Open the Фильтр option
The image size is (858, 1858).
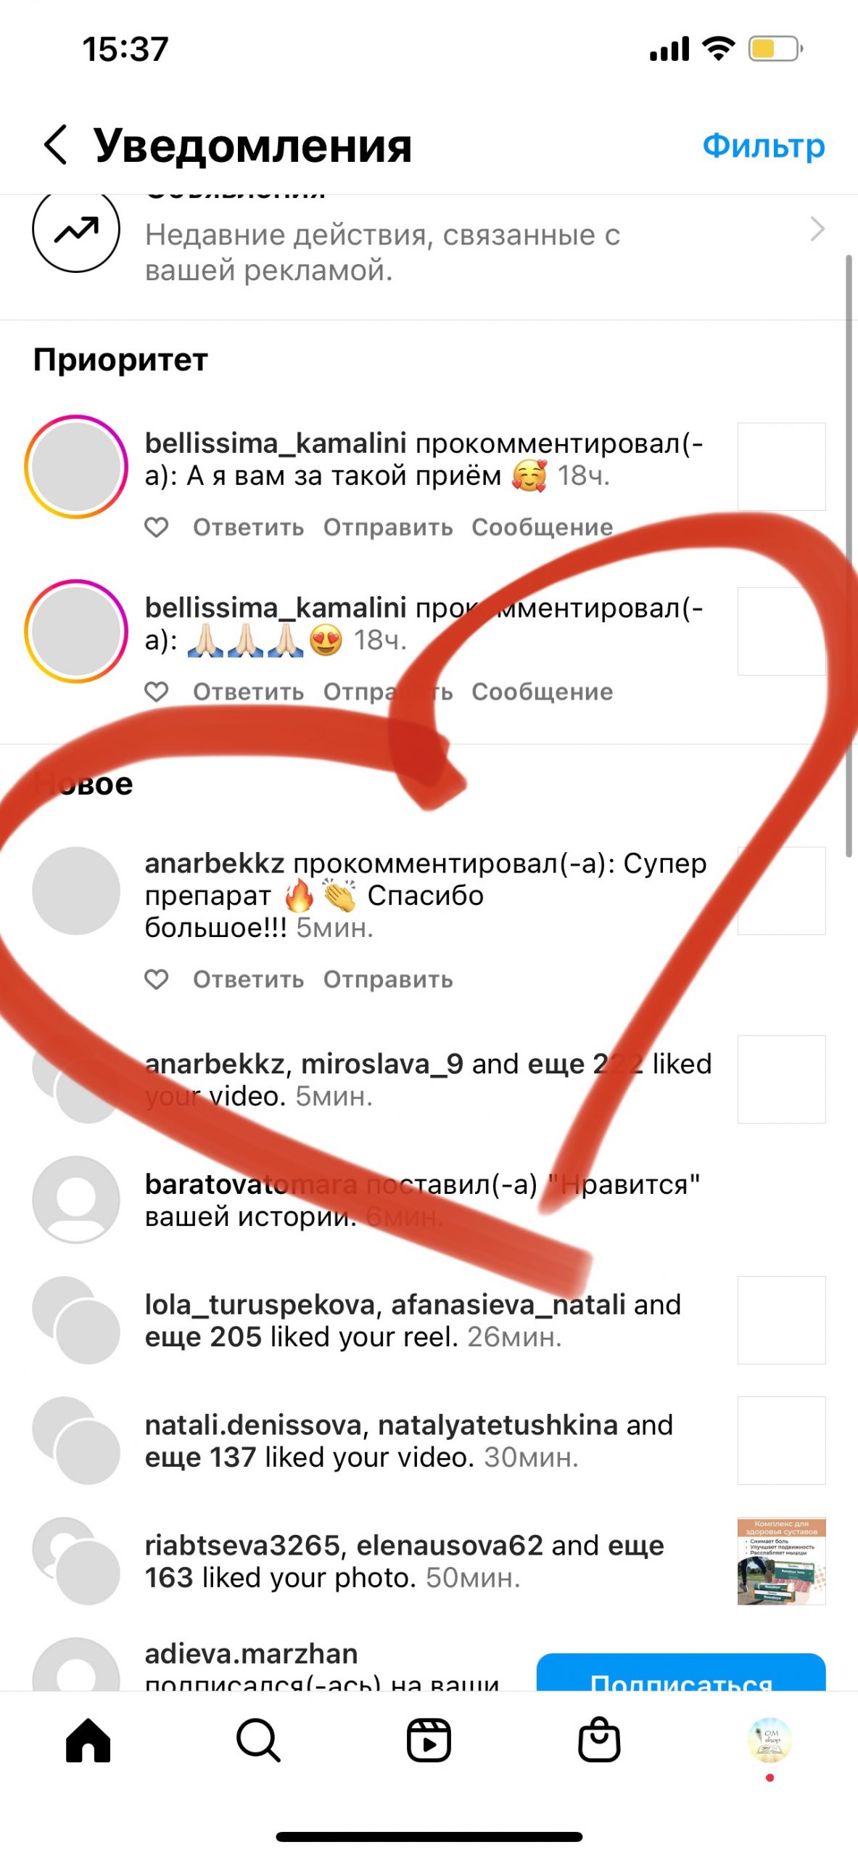[764, 145]
